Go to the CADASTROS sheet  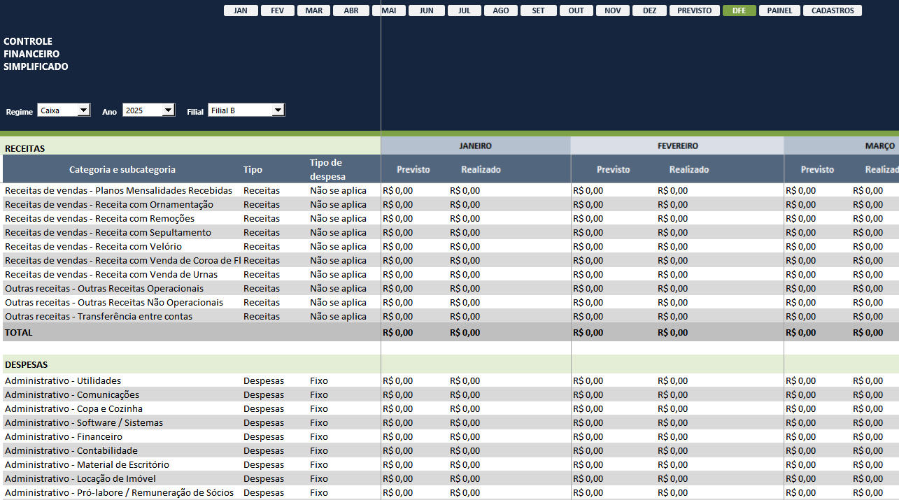pyautogui.click(x=832, y=10)
